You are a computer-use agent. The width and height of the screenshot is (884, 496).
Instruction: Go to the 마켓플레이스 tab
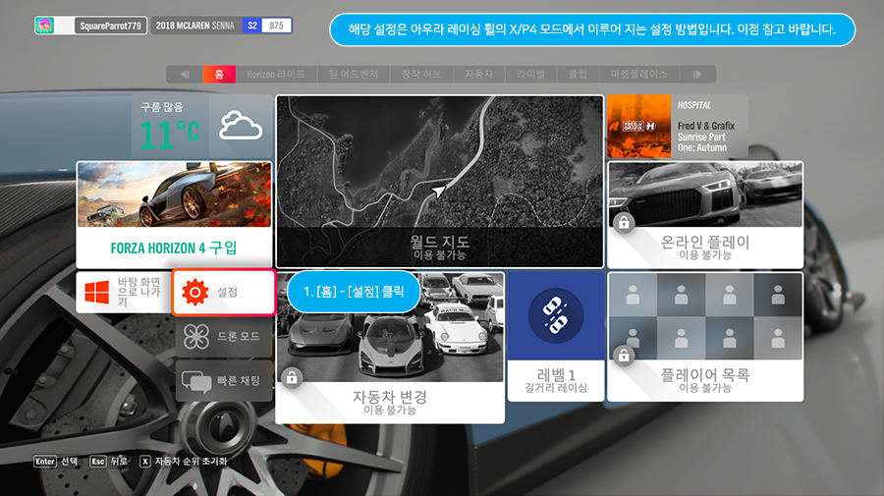[x=638, y=75]
